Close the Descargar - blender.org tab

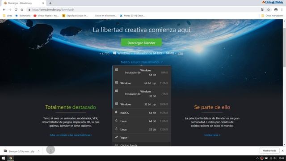click(x=43, y=3)
